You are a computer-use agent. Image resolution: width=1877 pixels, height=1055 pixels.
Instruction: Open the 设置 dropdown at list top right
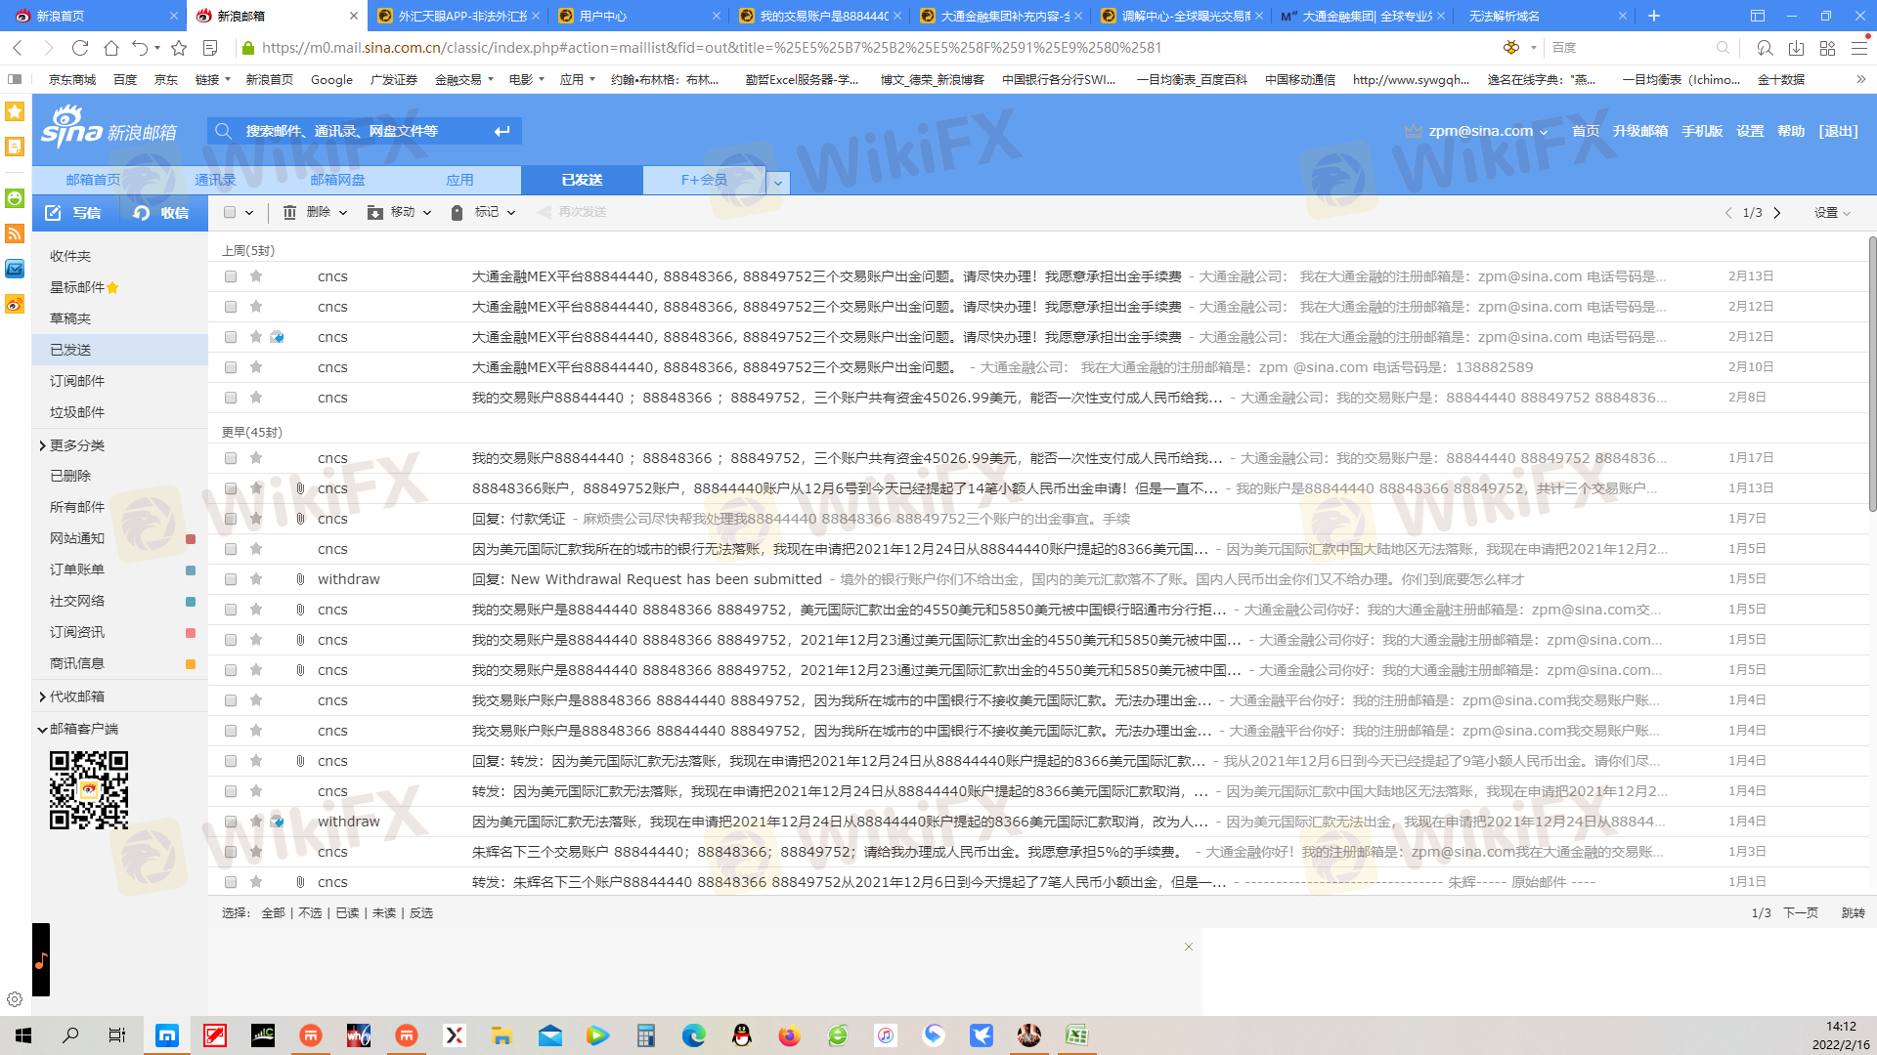point(1833,213)
